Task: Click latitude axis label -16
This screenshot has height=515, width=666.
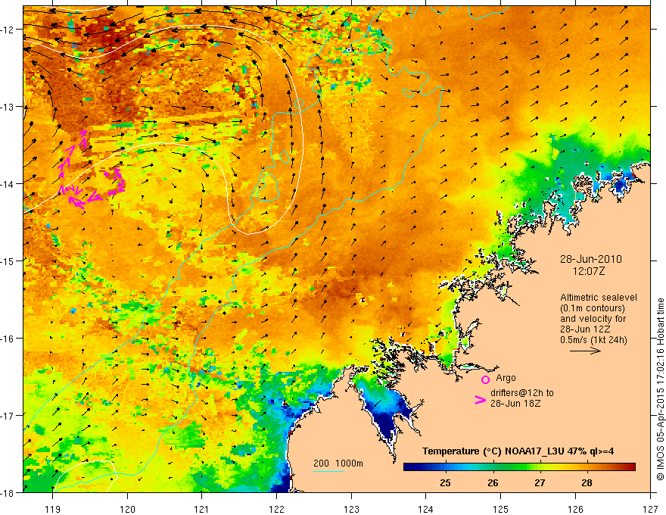Action: coord(8,339)
